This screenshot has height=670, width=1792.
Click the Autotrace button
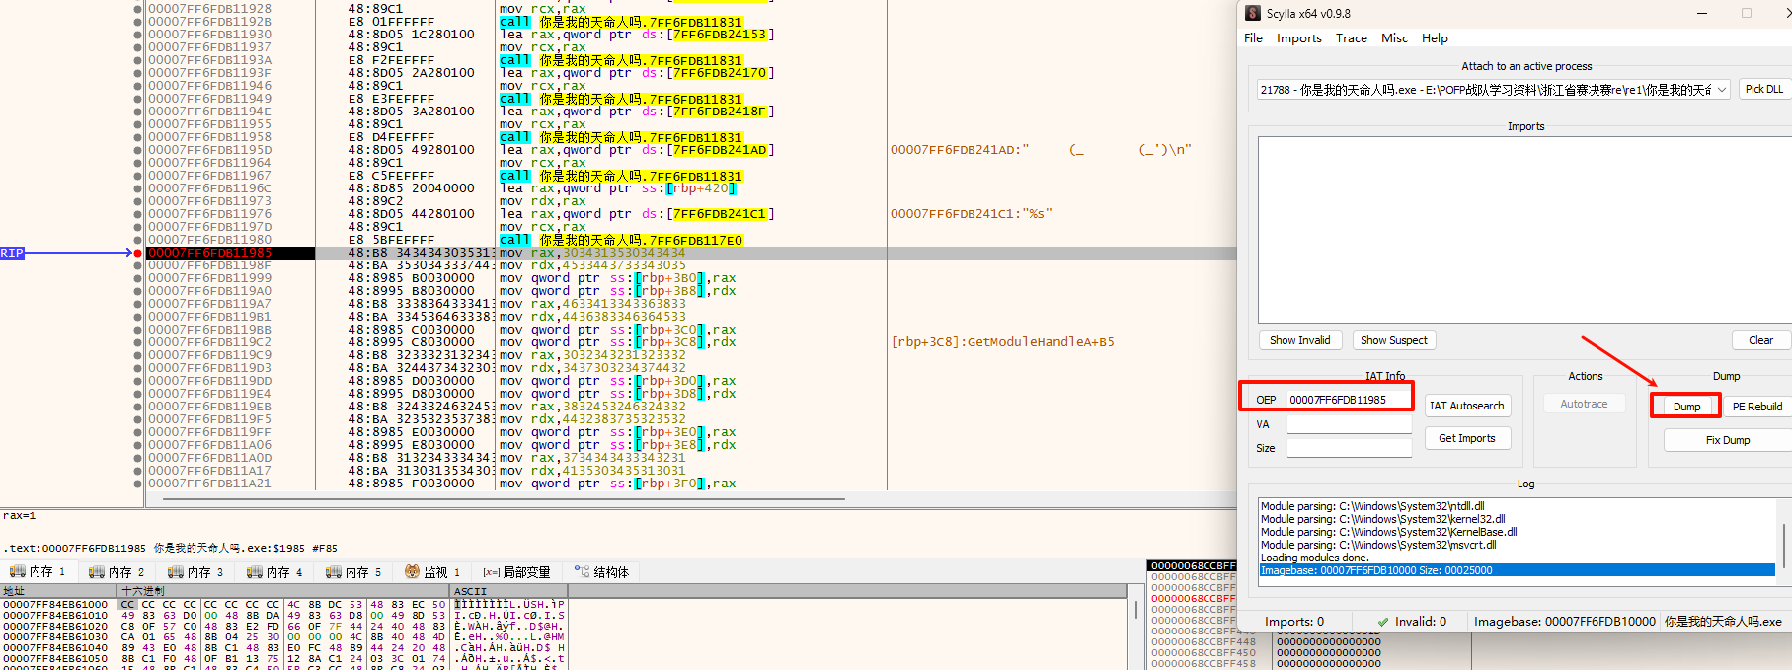tap(1584, 404)
